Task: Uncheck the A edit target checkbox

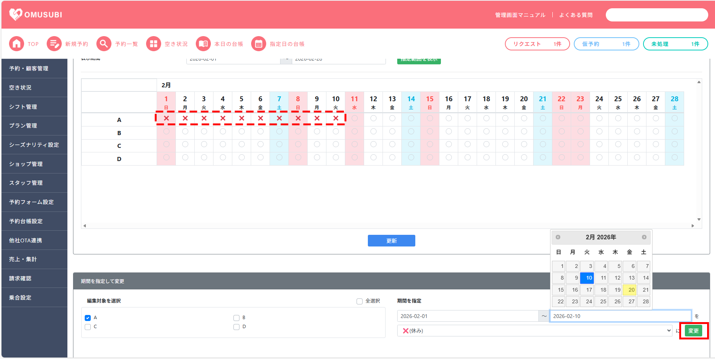Action: tap(88, 318)
